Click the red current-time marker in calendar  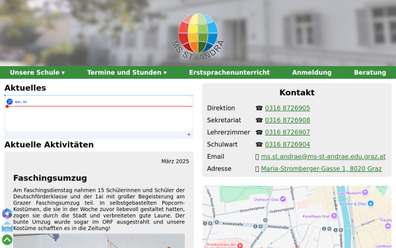[7, 106]
